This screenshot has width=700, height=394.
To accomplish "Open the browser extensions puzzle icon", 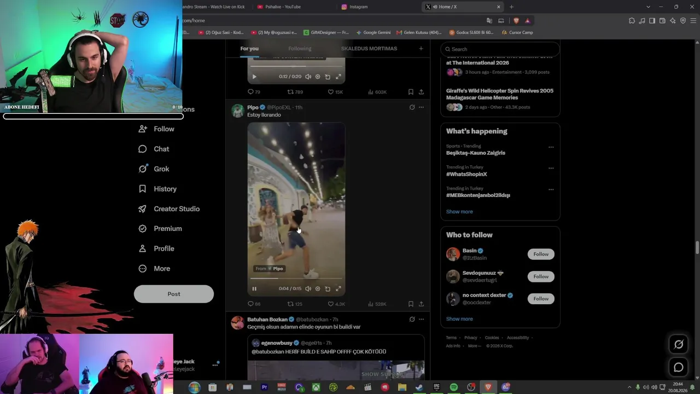I will (x=632, y=21).
